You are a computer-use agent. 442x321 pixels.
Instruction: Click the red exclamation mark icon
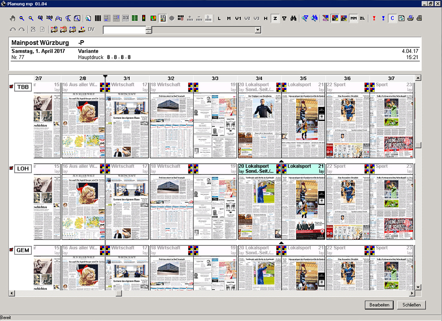pos(374,18)
